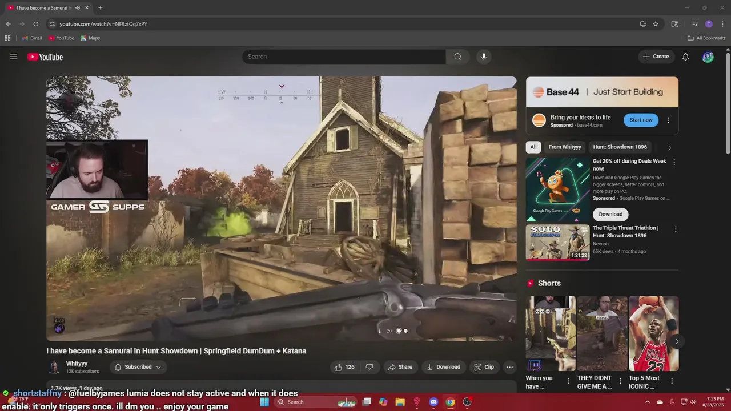Expand the hidden system tray icons
Image resolution: width=731 pixels, height=411 pixels.
coord(647,402)
